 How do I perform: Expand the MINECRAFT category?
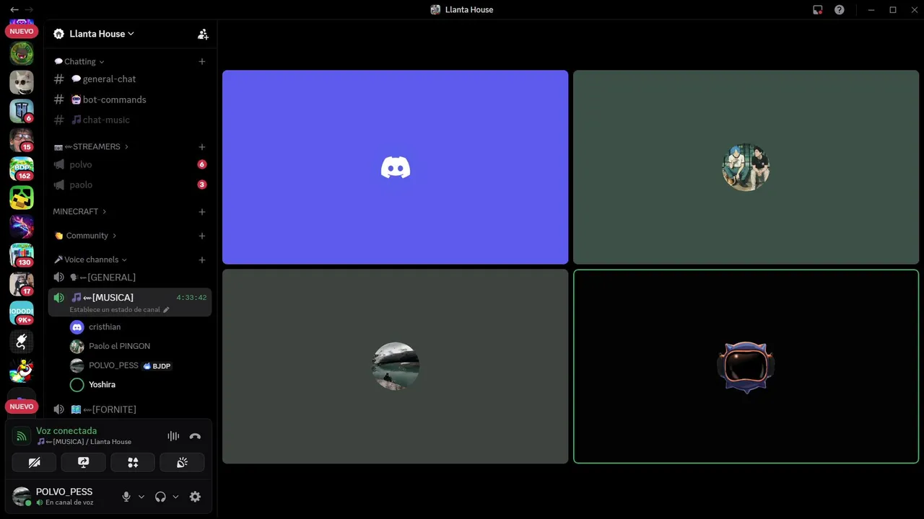pyautogui.click(x=79, y=211)
